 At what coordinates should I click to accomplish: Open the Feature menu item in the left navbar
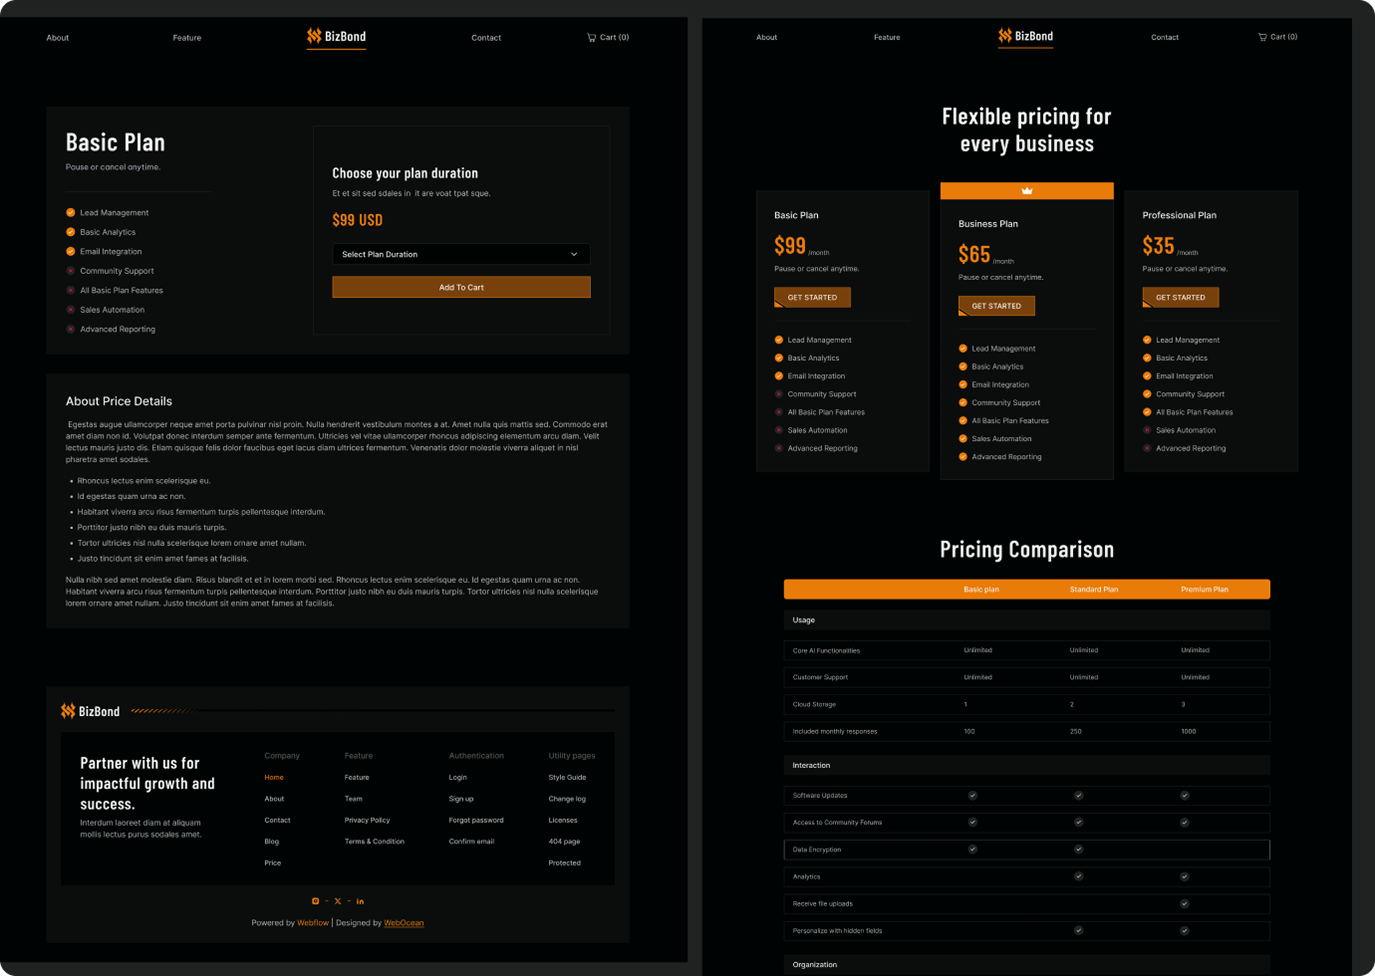187,38
